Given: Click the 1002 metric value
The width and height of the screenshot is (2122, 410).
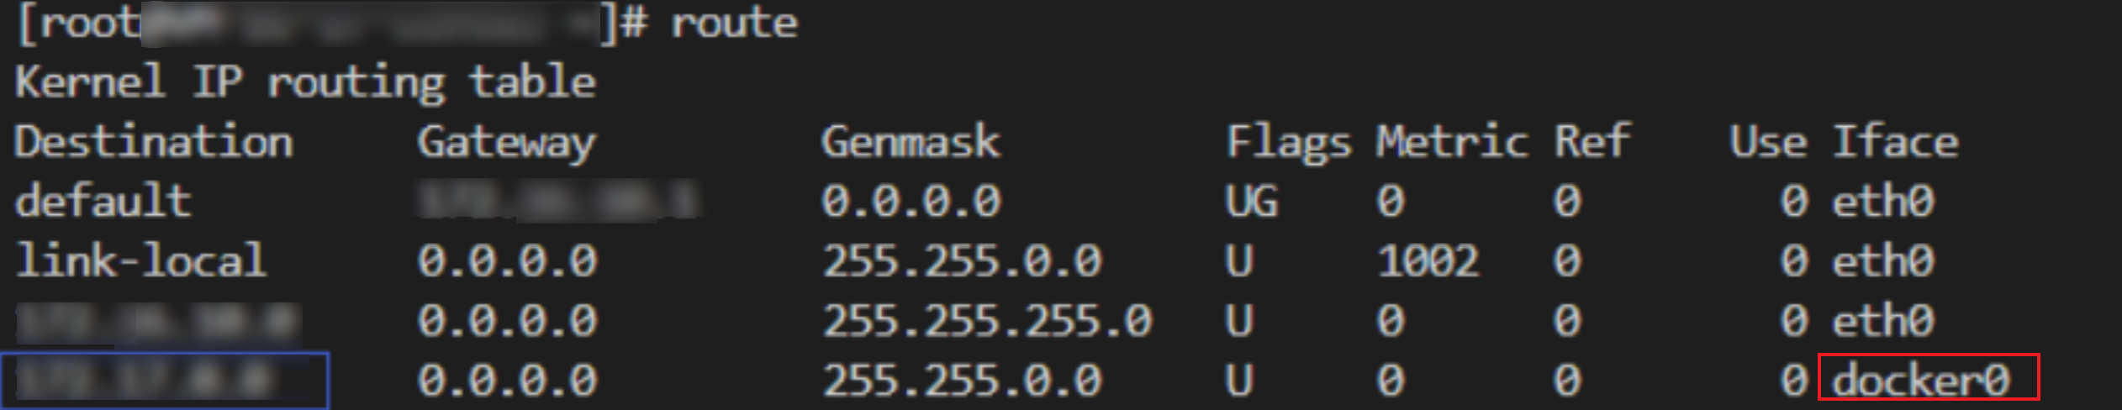Looking at the screenshot, I should click(x=1427, y=261).
